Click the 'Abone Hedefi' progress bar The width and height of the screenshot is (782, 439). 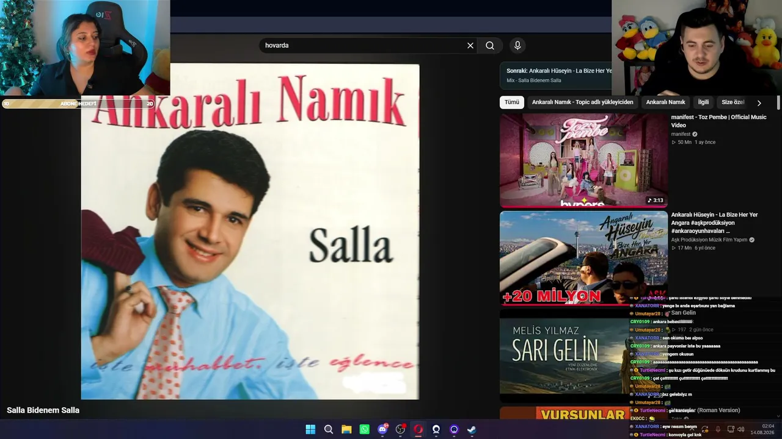point(78,104)
